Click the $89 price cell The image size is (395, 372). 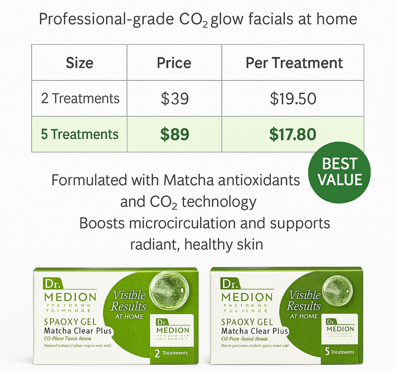(x=174, y=134)
